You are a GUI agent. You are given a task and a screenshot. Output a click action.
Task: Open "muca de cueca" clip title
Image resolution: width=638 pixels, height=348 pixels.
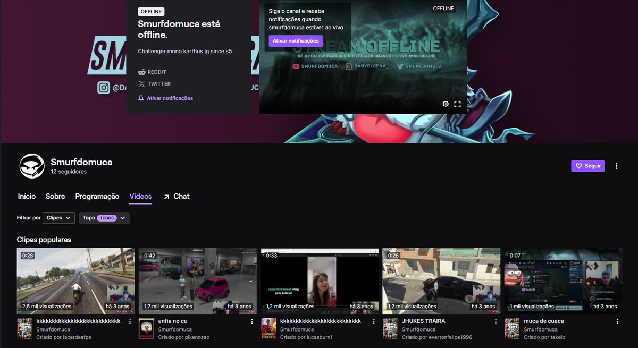click(x=544, y=321)
